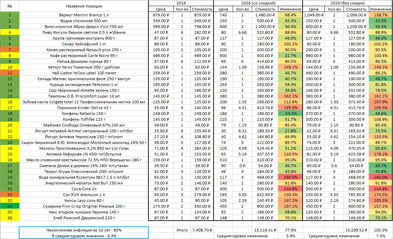Screen dimensions: 393x239
Task: Select the 105.3% total change cell
Action: point(380,230)
